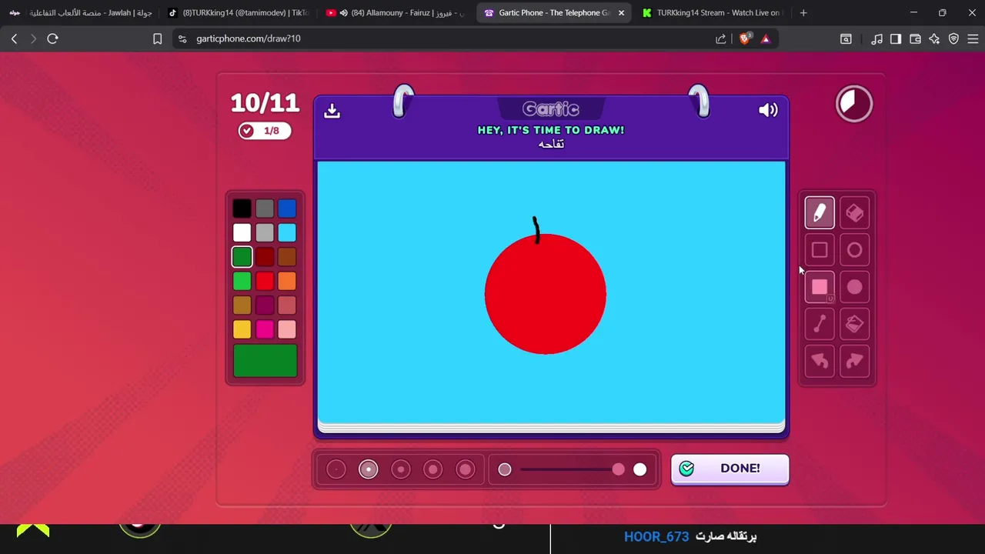The height and width of the screenshot is (554, 985).
Task: Download the drawing with the save icon
Action: tap(332, 111)
